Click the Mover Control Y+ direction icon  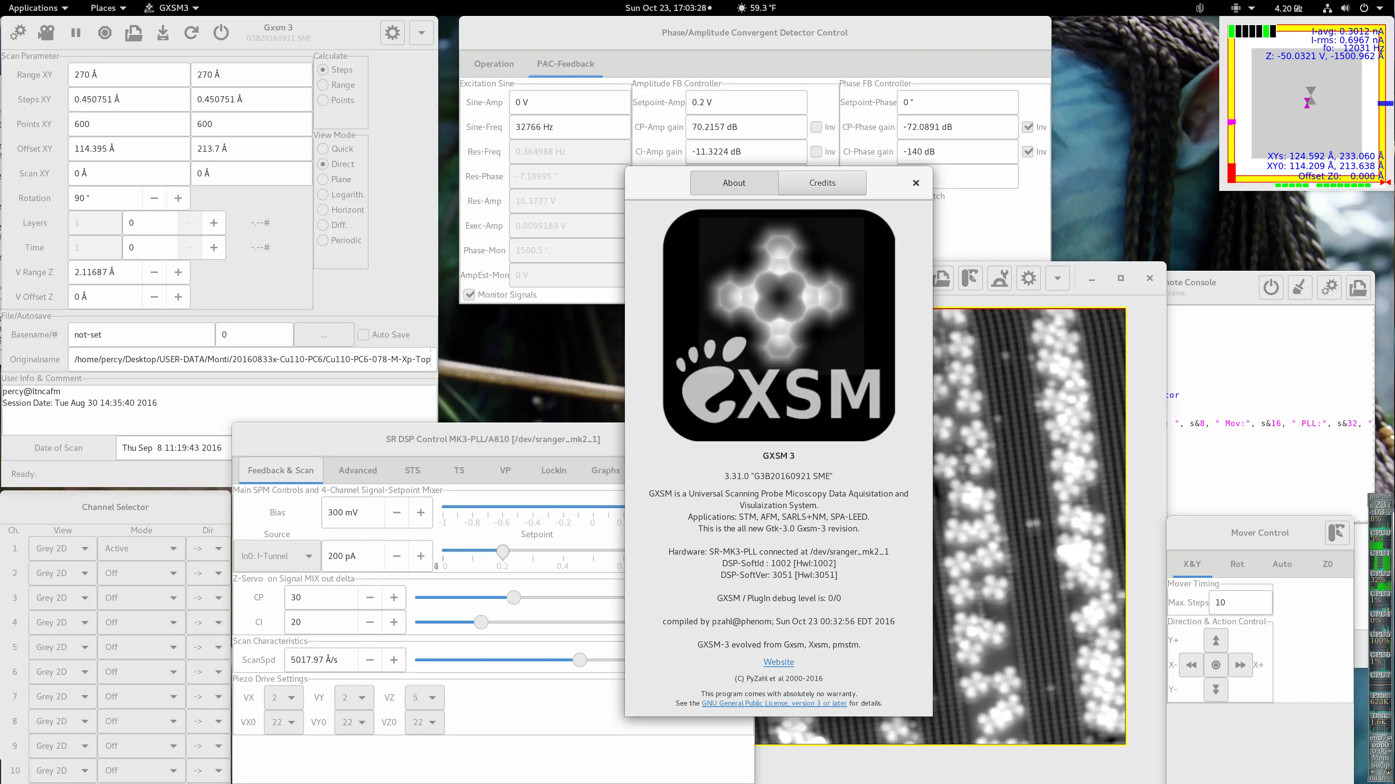tap(1216, 640)
